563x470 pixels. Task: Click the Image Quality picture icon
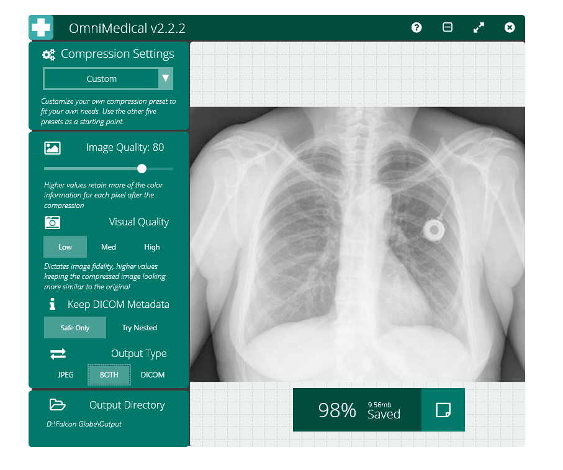point(52,148)
